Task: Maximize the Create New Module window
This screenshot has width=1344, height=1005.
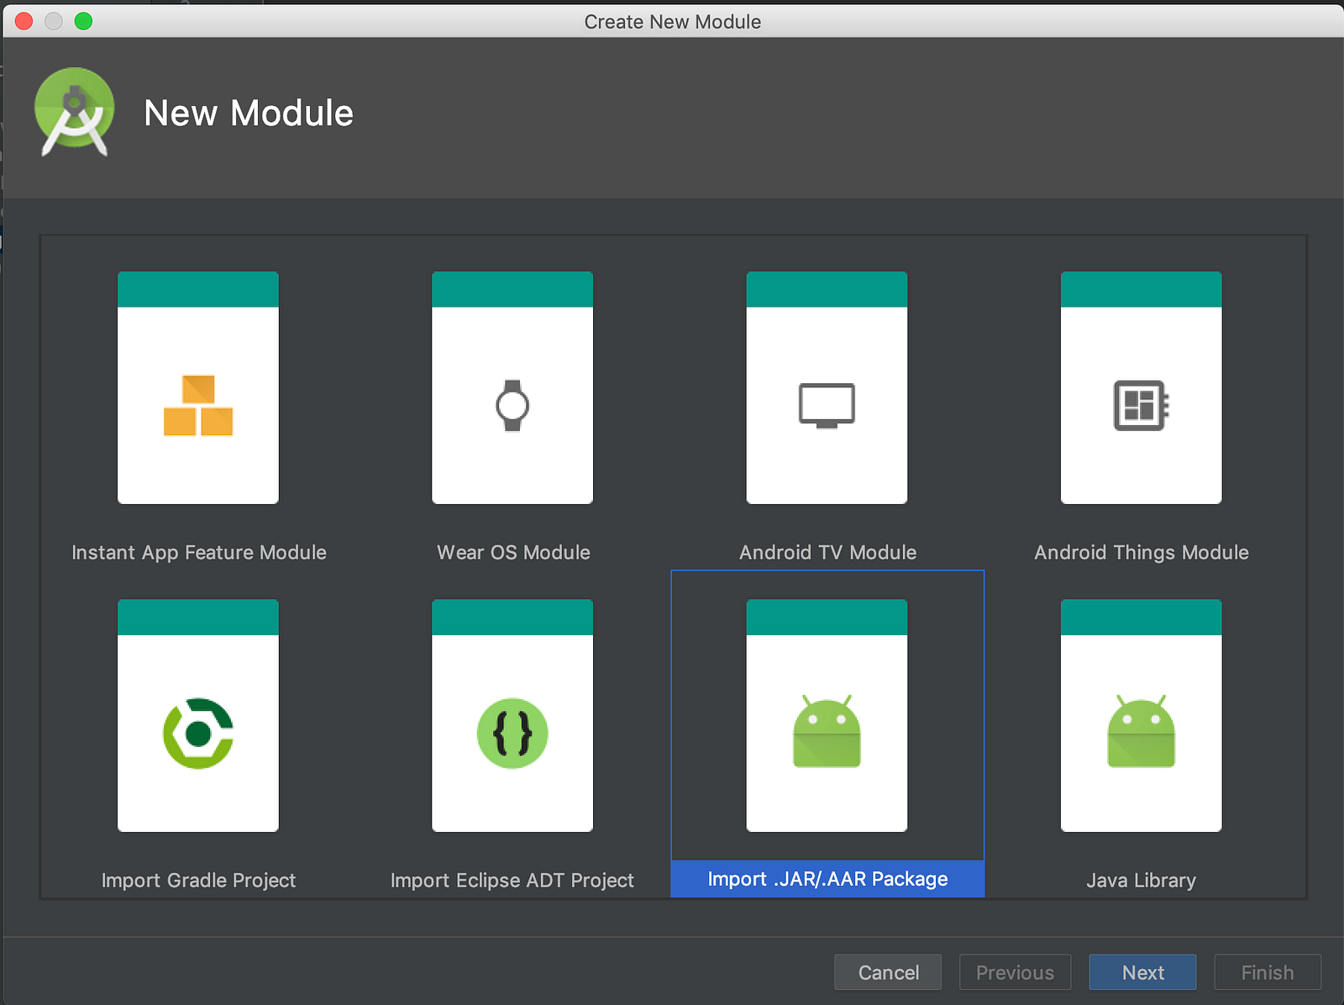Action: tap(83, 21)
